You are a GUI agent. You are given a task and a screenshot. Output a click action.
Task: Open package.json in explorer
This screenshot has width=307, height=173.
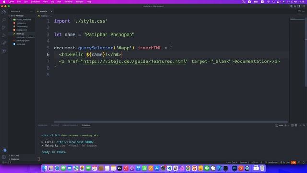pyautogui.click(x=23, y=41)
